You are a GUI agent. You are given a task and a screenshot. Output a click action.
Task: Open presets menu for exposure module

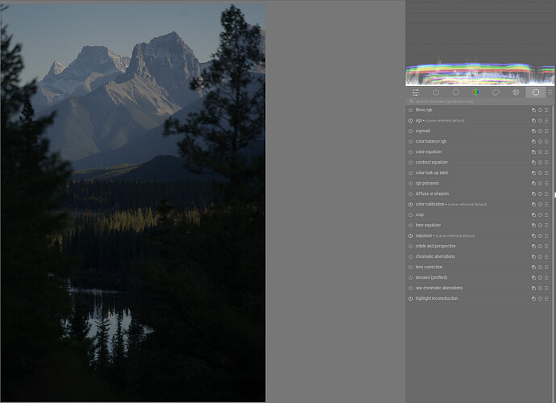click(546, 235)
